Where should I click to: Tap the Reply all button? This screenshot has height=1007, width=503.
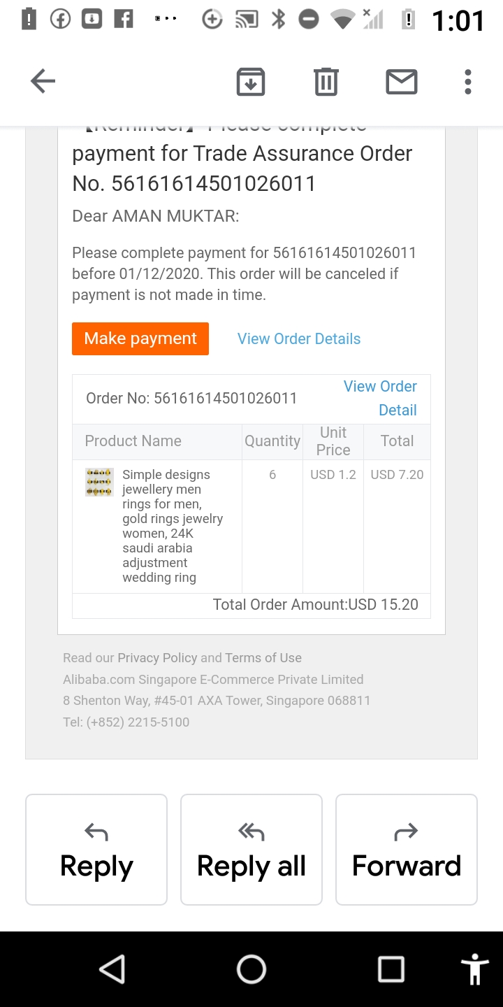pos(251,850)
